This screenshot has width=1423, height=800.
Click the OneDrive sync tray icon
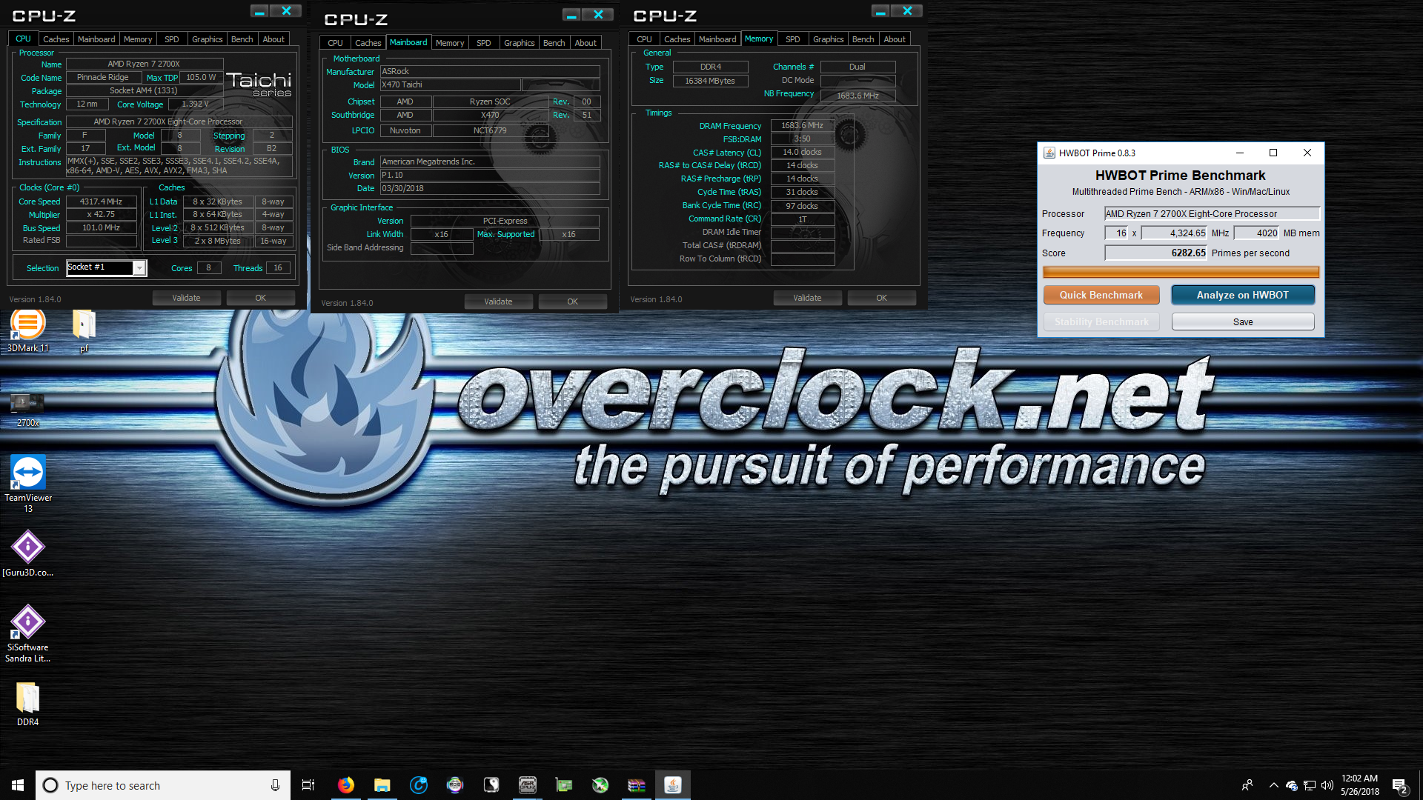[1292, 785]
